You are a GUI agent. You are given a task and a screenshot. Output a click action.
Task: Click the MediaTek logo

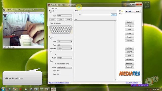point(130,74)
